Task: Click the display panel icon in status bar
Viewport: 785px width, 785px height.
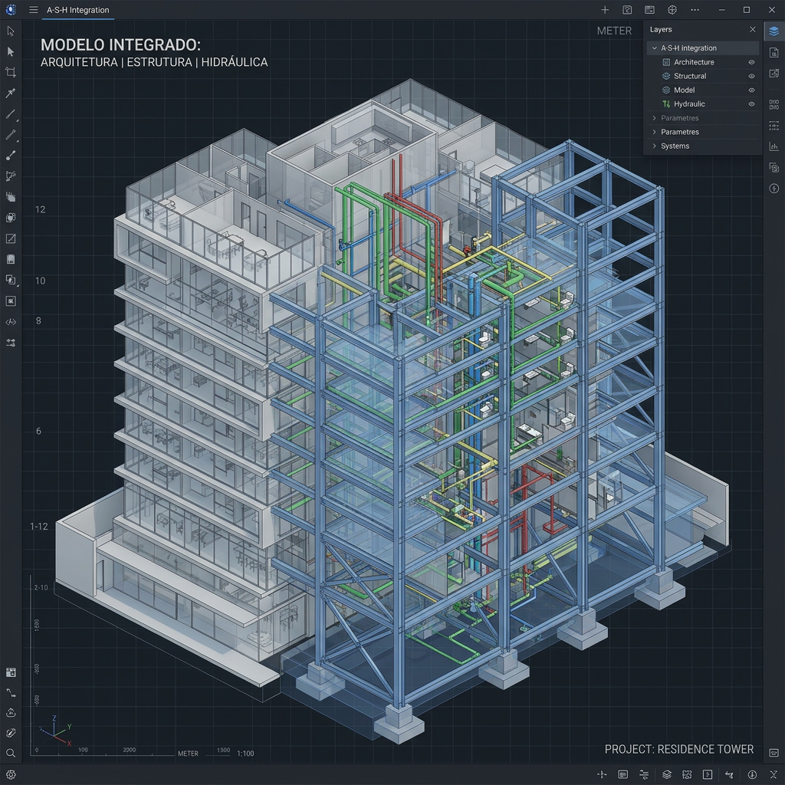Action: [622, 774]
